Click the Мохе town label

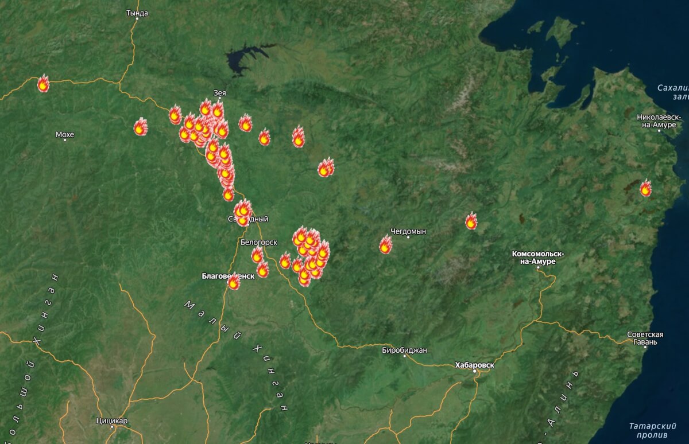coord(65,135)
